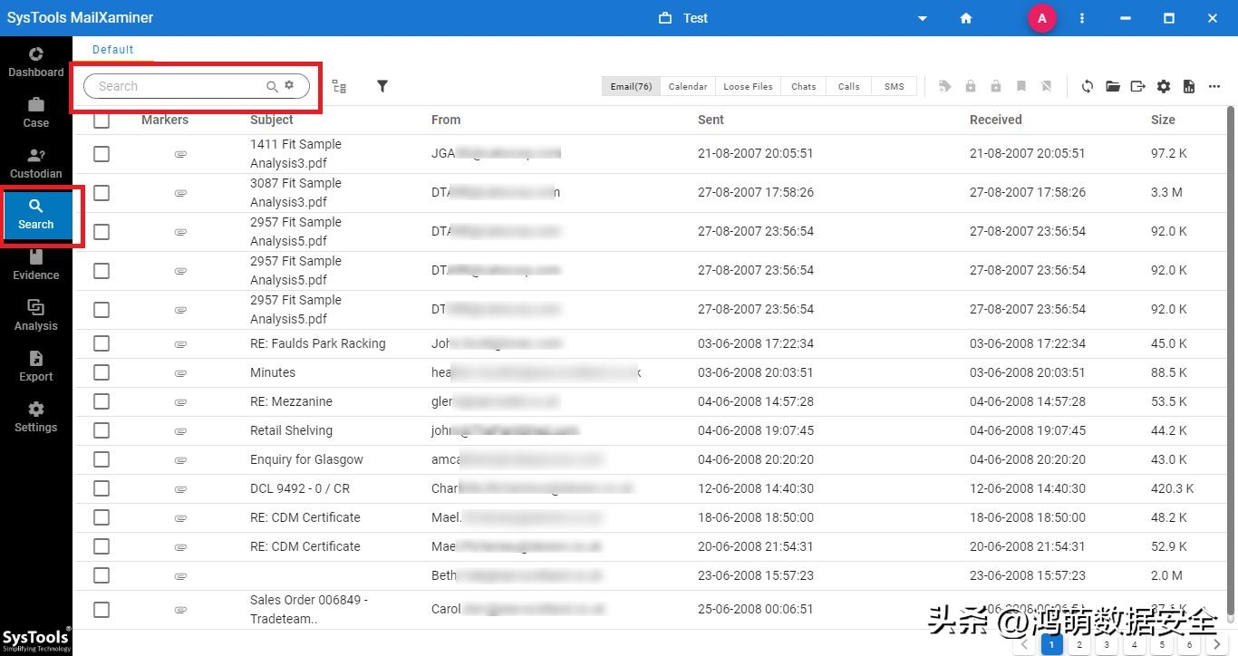
Task: Open the three-dot more options in toolbar
Action: pyautogui.click(x=1214, y=86)
